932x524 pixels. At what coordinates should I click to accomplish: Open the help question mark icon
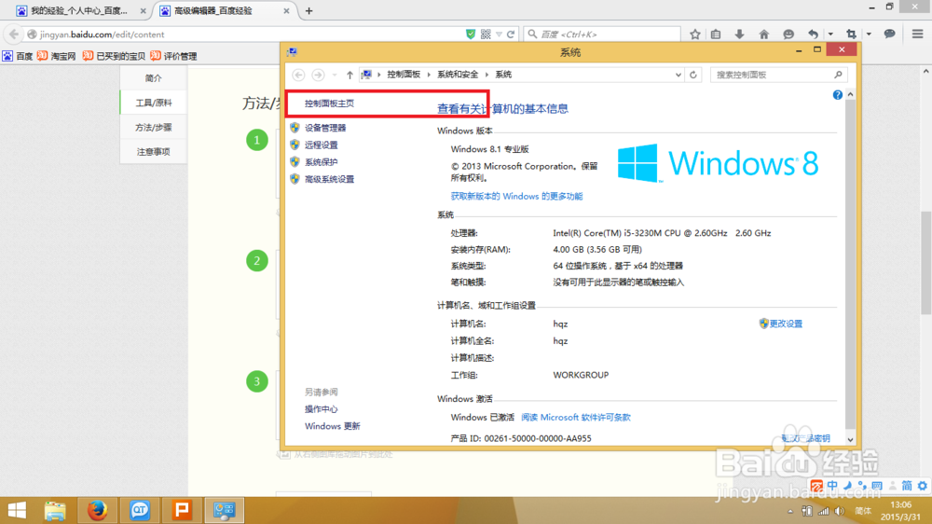tap(838, 94)
